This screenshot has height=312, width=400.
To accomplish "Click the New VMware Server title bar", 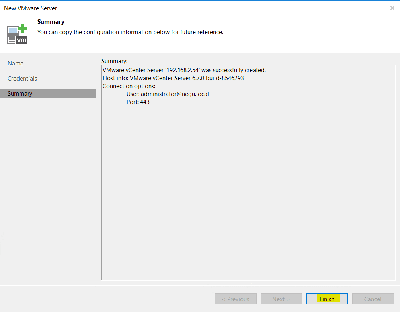I will coord(31,8).
